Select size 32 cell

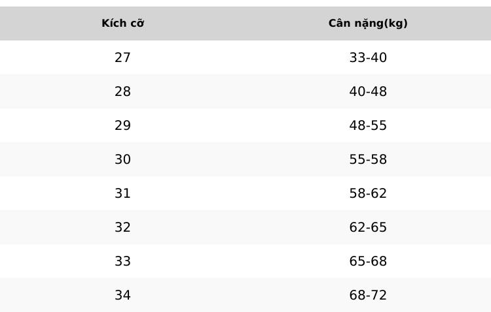tap(123, 227)
